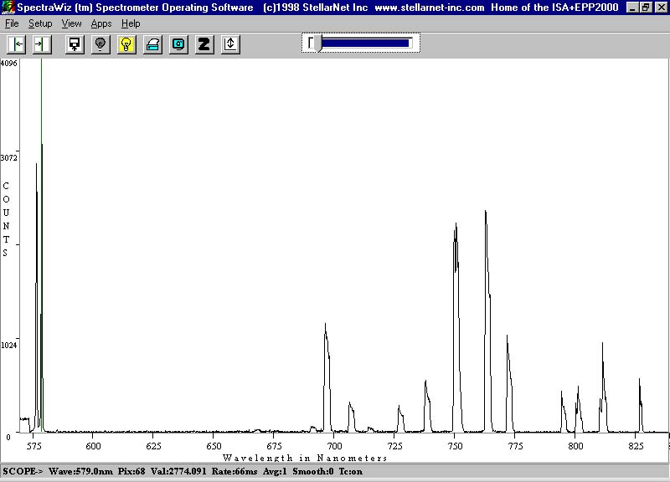This screenshot has width=670, height=482.
Task: Click the 4096 counts axis label
Action: point(9,64)
